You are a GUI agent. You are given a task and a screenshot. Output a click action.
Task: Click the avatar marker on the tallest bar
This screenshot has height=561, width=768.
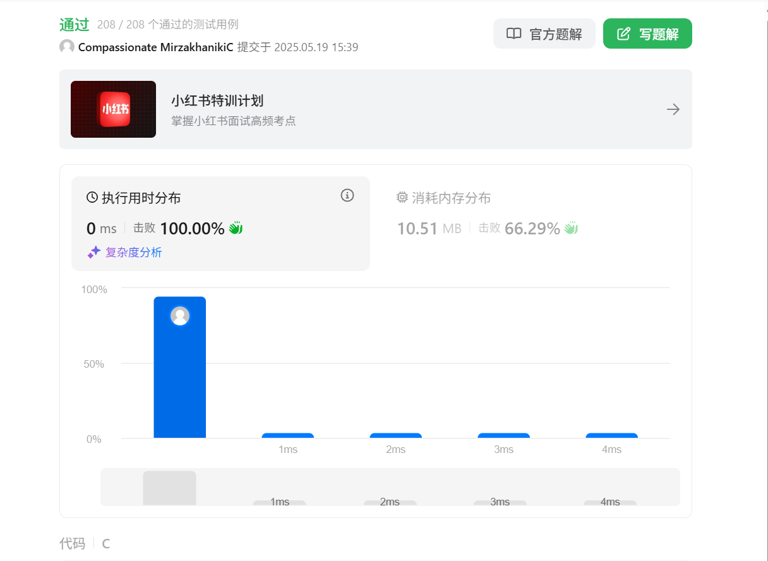click(180, 316)
